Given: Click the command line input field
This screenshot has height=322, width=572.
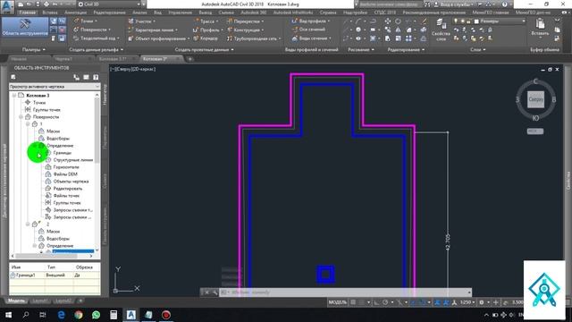Looking at the screenshot, I should pyautogui.click(x=344, y=292).
